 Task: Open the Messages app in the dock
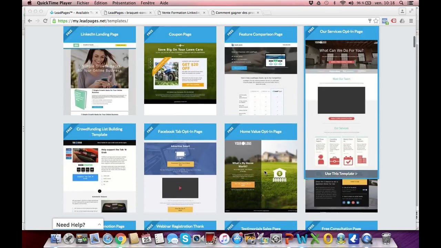pyautogui.click(x=172, y=238)
